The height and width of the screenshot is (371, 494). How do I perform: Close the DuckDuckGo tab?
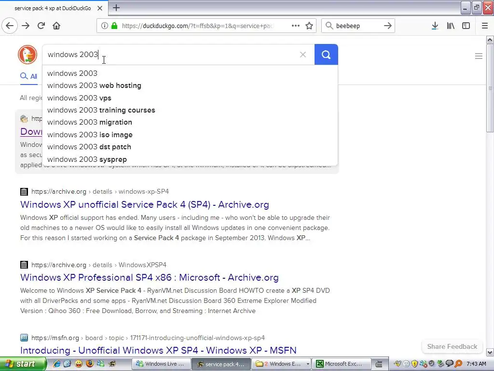pos(99,8)
